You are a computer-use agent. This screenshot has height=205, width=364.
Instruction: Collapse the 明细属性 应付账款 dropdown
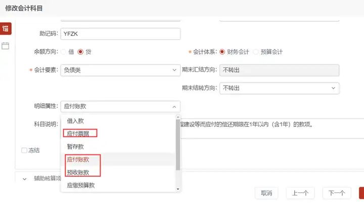[x=120, y=106]
